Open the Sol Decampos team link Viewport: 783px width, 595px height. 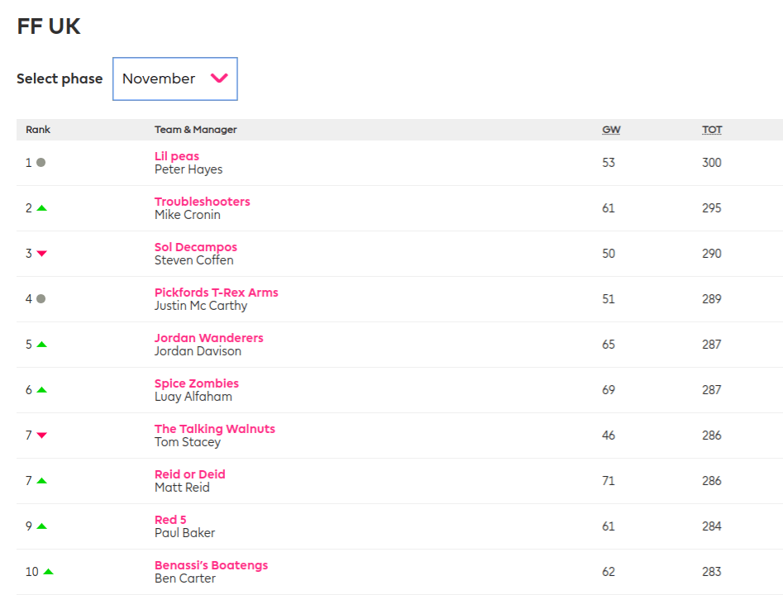click(195, 247)
